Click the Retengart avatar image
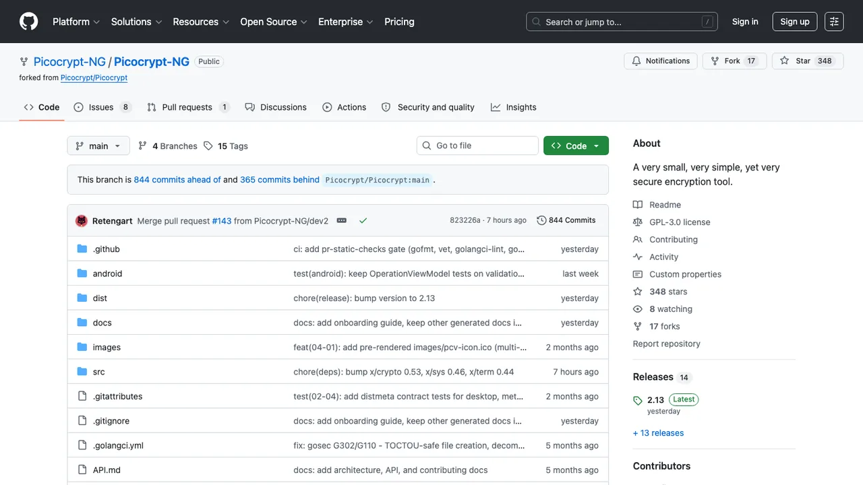Screen dimensions: 863x485 pyautogui.click(x=82, y=220)
